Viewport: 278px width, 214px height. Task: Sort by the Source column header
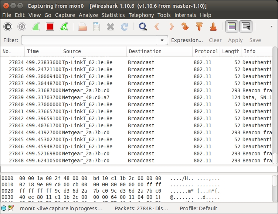coord(94,51)
